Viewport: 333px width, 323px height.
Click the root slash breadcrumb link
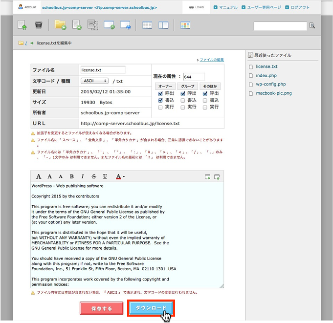[26, 43]
